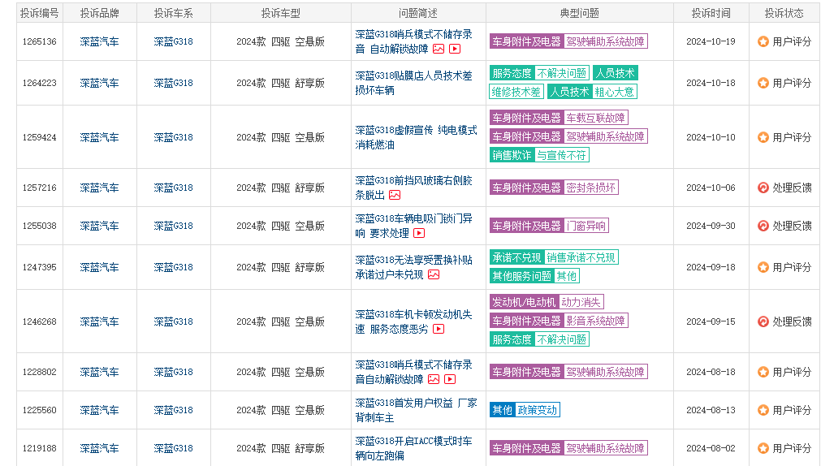
Task: Click the image icon in complaint 1228802
Action: tap(434, 379)
